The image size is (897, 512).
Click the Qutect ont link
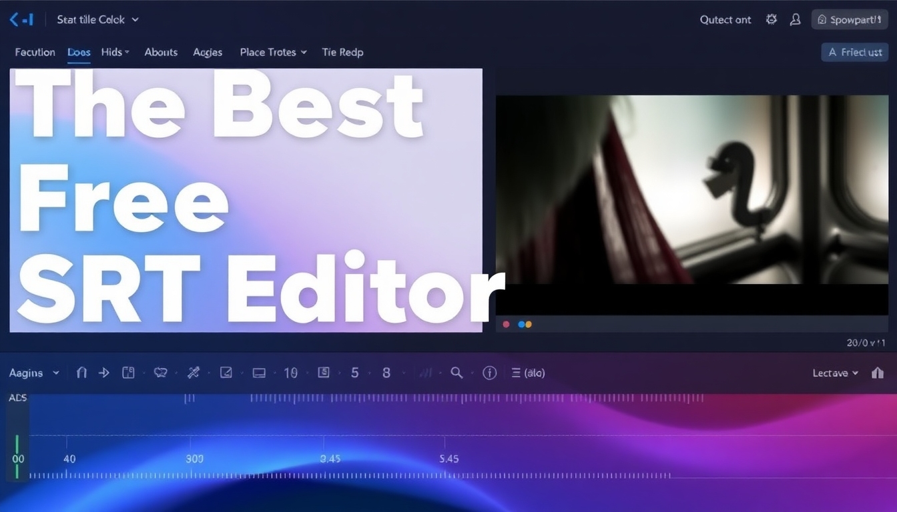coord(725,20)
